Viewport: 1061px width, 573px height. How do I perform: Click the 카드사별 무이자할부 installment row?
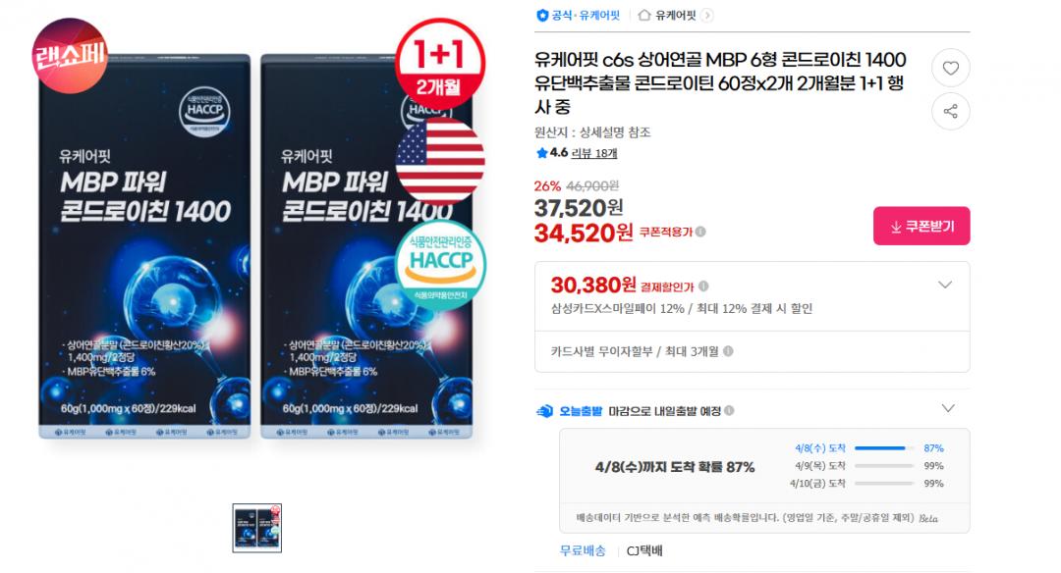click(x=752, y=351)
